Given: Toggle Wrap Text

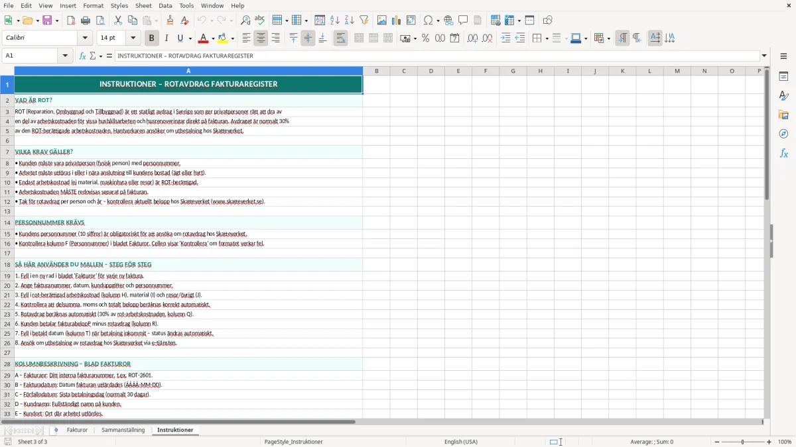Looking at the screenshot, I should pos(340,38).
